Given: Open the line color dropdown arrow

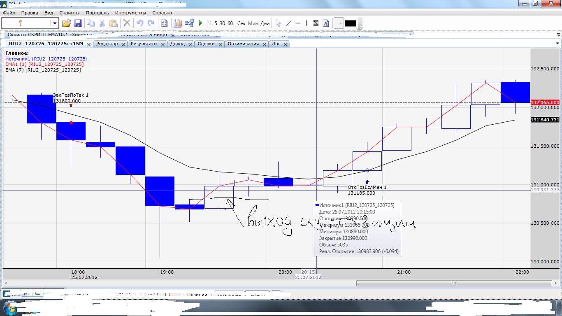Looking at the screenshot, I should click(339, 23).
